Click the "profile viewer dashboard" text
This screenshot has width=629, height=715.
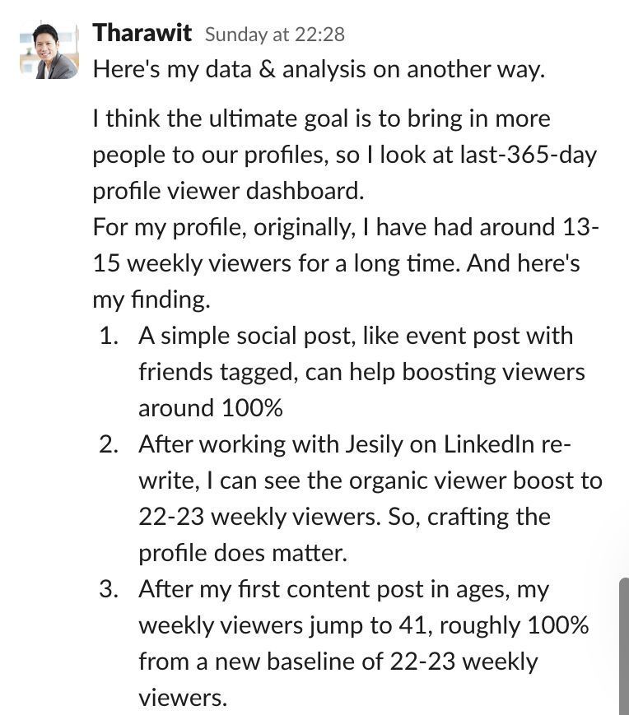click(x=228, y=191)
